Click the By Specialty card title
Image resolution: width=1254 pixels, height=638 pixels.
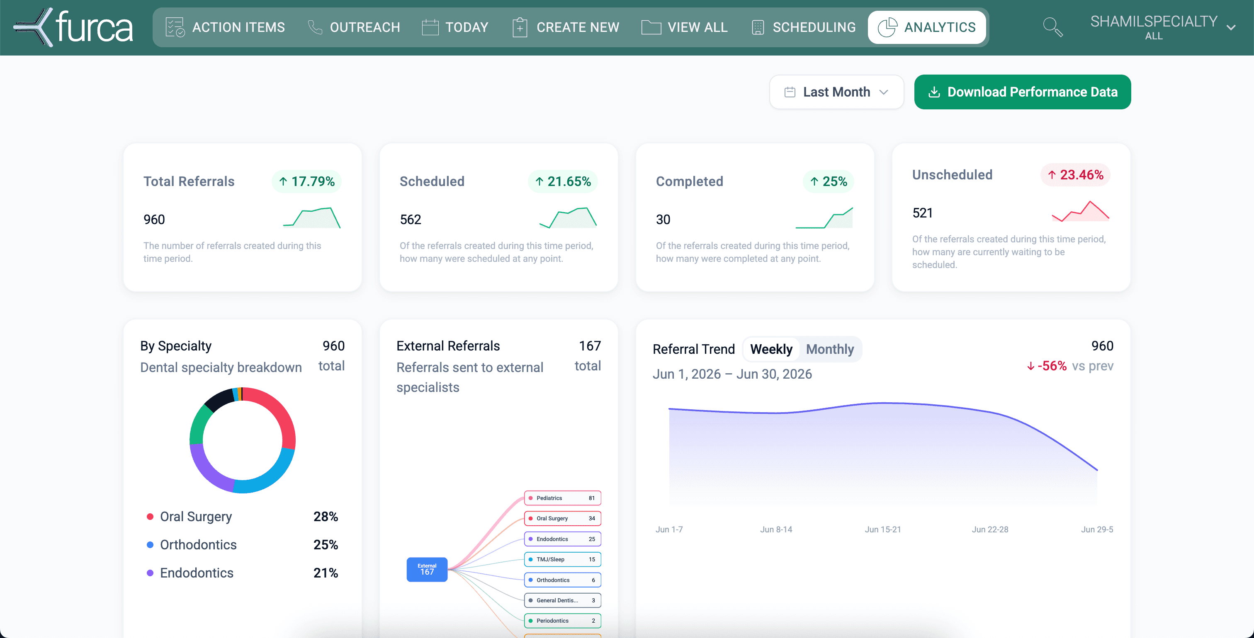coord(176,346)
